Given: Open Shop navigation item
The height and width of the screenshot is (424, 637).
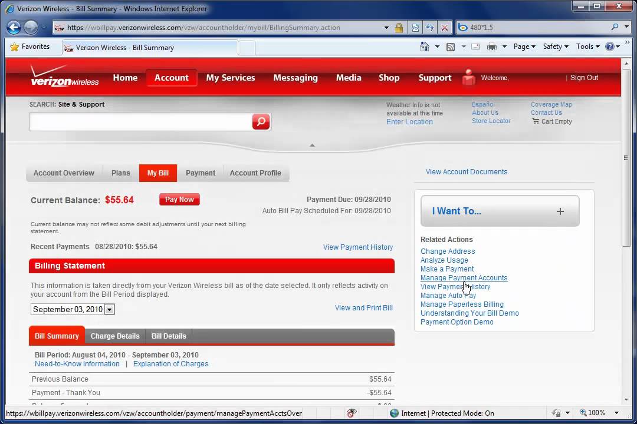Looking at the screenshot, I should pos(389,78).
